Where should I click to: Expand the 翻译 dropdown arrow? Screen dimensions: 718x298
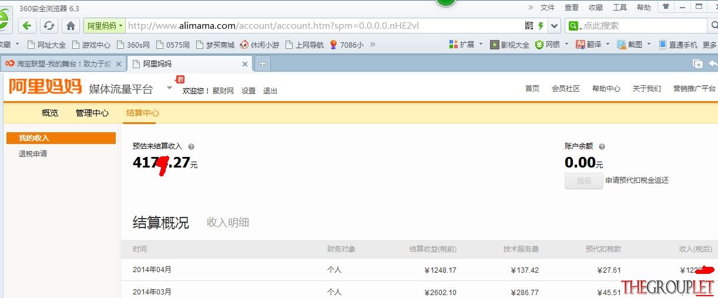(x=608, y=44)
